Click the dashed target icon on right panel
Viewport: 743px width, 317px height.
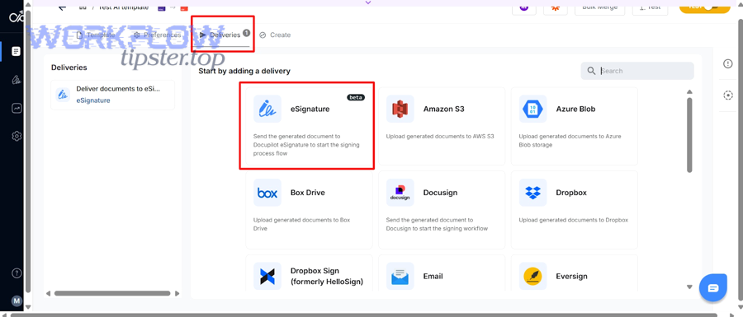pyautogui.click(x=728, y=96)
